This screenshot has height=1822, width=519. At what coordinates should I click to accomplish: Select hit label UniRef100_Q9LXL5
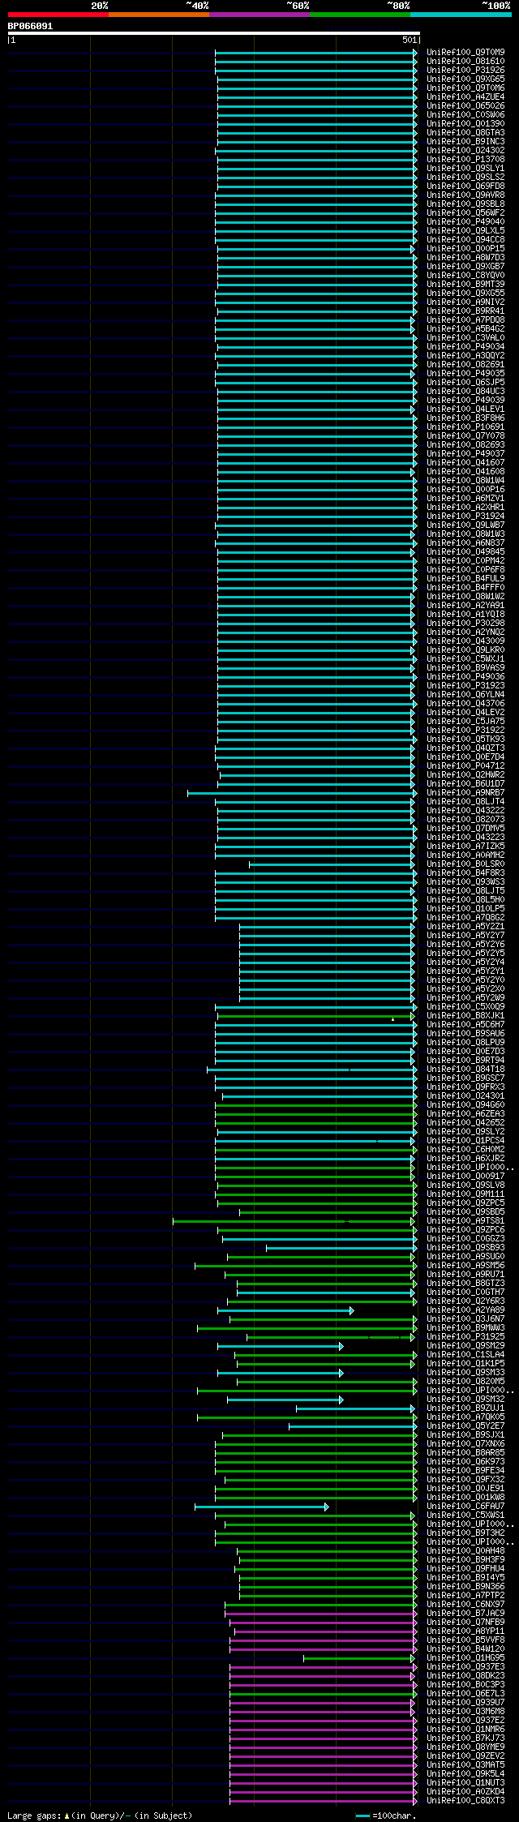coord(465,230)
